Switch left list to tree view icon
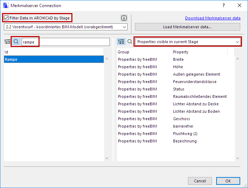248x188 pixels. click(x=7, y=42)
